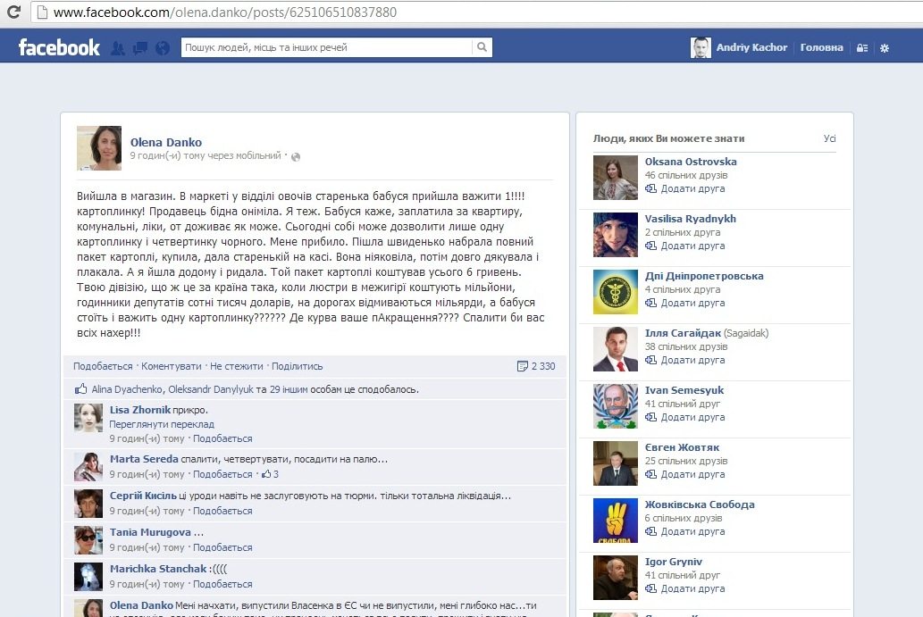The width and height of the screenshot is (923, 617).
Task: Open Tania Murugova's profile link
Action: click(x=150, y=532)
